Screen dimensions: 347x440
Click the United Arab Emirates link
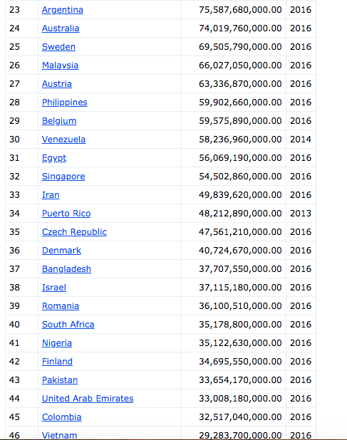[x=88, y=399]
